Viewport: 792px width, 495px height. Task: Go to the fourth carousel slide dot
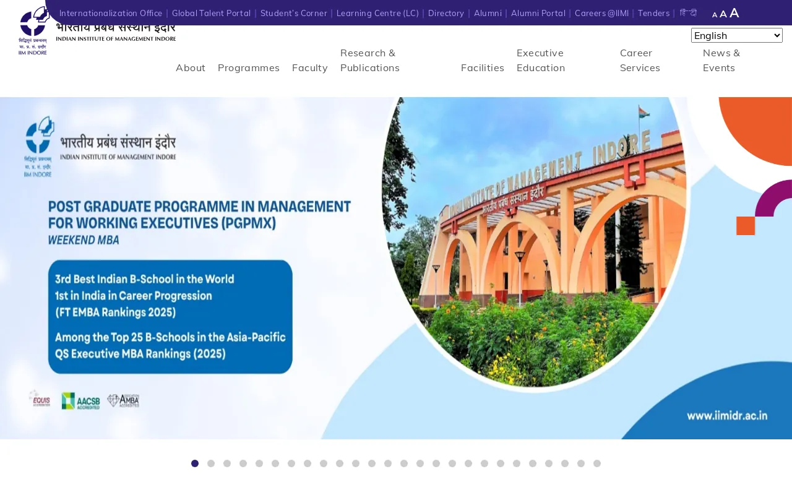(243, 463)
